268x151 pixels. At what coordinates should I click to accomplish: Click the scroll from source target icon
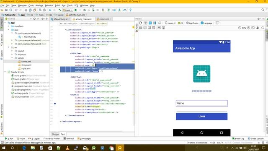click(34, 18)
